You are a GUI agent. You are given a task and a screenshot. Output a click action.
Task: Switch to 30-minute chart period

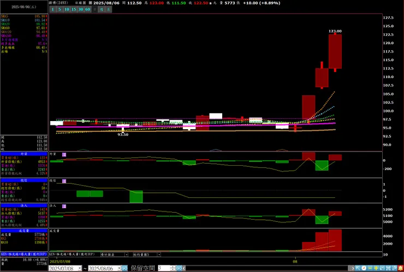[x=81, y=9]
